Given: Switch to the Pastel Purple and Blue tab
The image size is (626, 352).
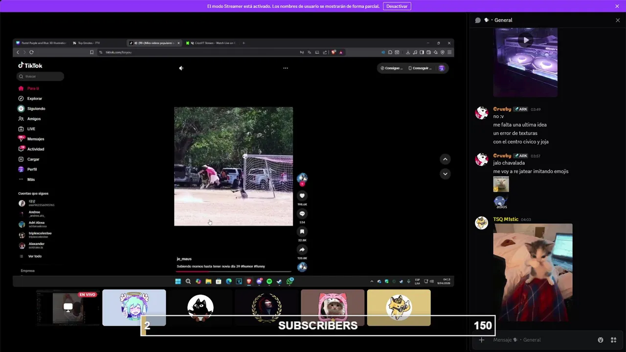Looking at the screenshot, I should (x=41, y=43).
